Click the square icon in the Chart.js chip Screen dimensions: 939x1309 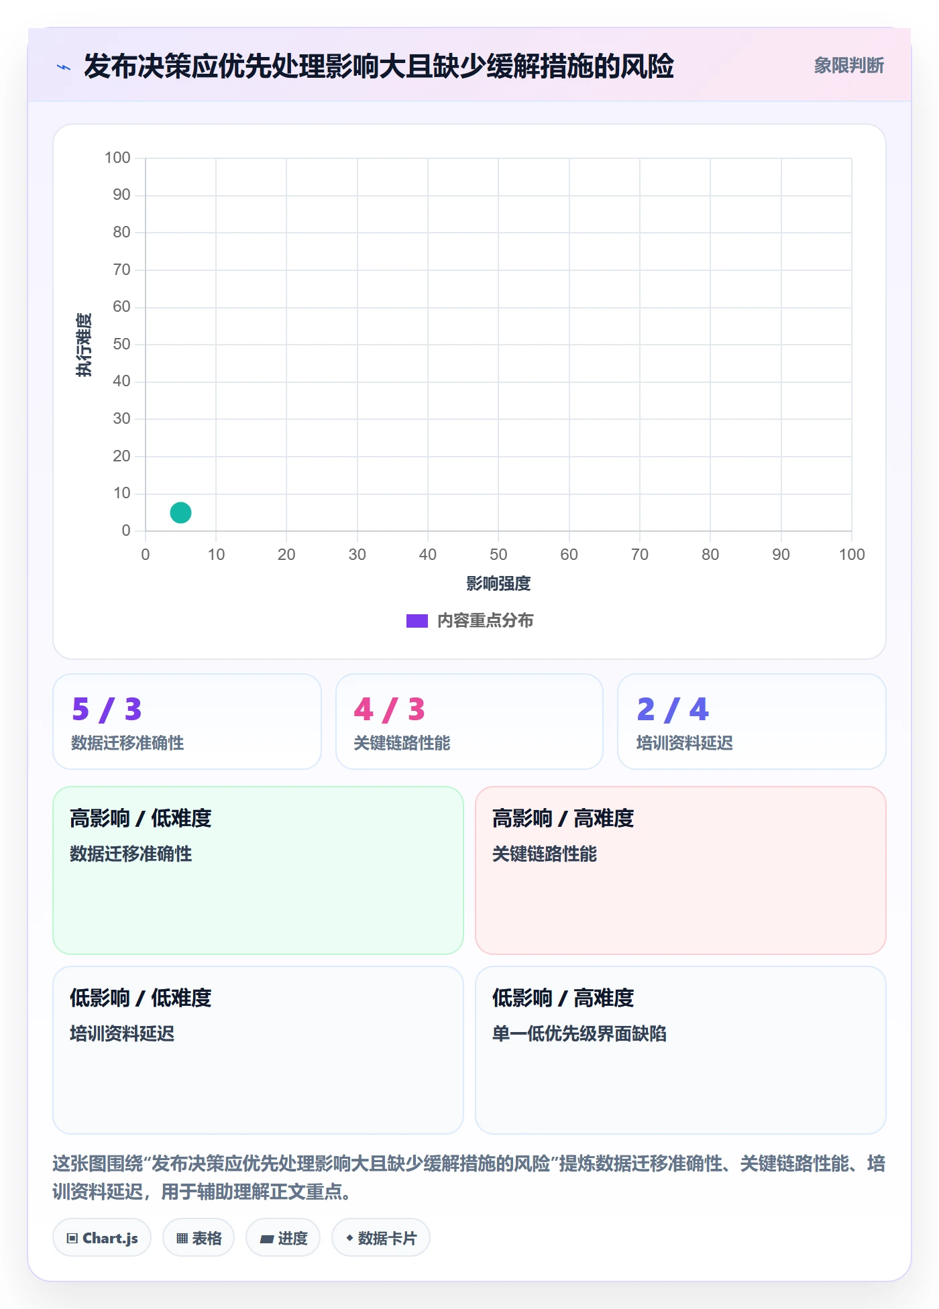[72, 1239]
